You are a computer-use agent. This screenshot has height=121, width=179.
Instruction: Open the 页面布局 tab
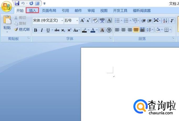tap(49, 10)
